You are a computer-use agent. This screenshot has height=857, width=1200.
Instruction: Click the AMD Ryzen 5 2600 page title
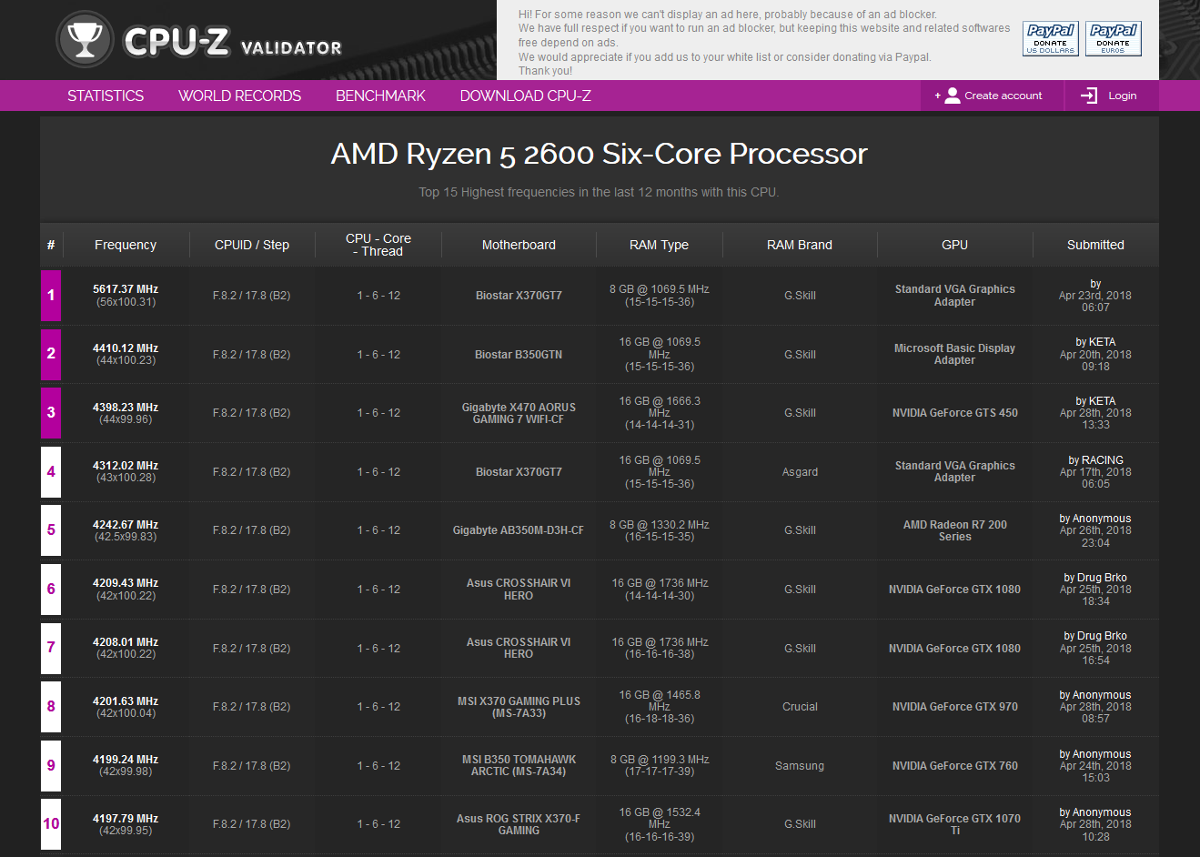599,154
